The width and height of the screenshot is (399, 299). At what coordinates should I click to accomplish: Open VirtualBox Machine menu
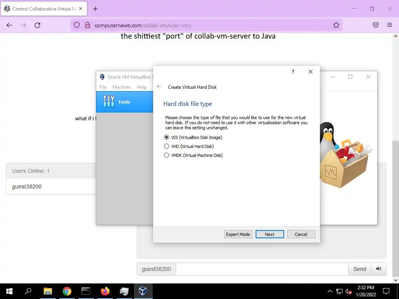pyautogui.click(x=122, y=87)
